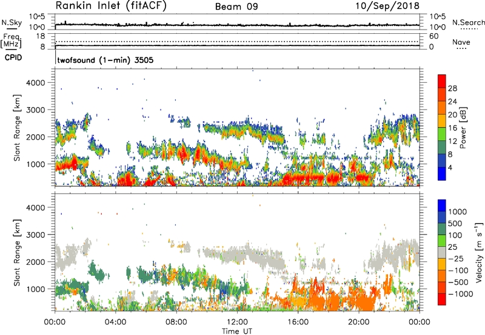Click the "Slant Range [km]" label of velocity panel

17,253
